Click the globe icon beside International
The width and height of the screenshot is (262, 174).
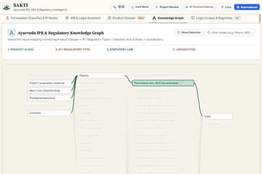click(238, 7)
